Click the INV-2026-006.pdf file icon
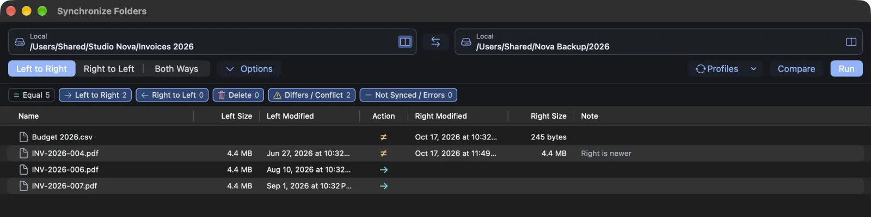The image size is (871, 217). click(x=23, y=170)
